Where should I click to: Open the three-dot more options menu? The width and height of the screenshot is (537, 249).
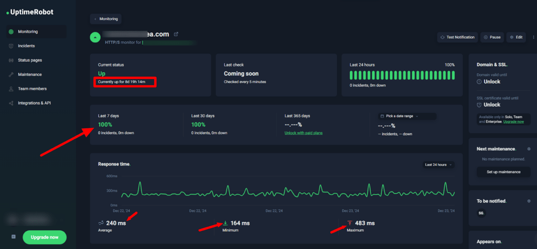(533, 37)
